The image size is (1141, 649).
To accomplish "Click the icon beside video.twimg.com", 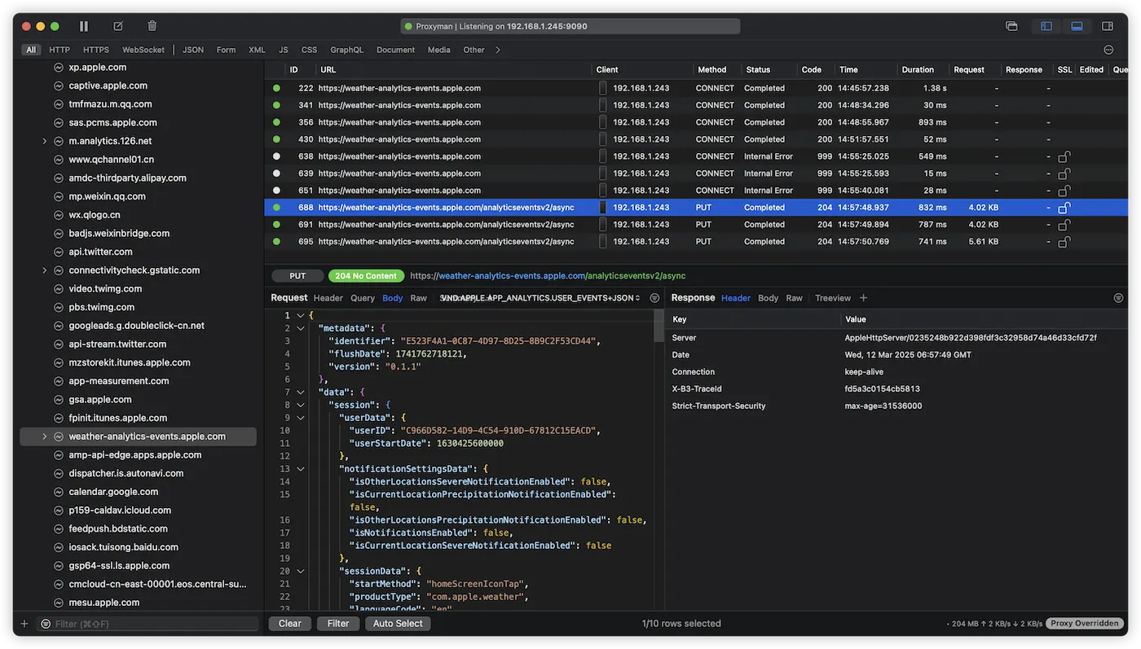I will pos(59,289).
